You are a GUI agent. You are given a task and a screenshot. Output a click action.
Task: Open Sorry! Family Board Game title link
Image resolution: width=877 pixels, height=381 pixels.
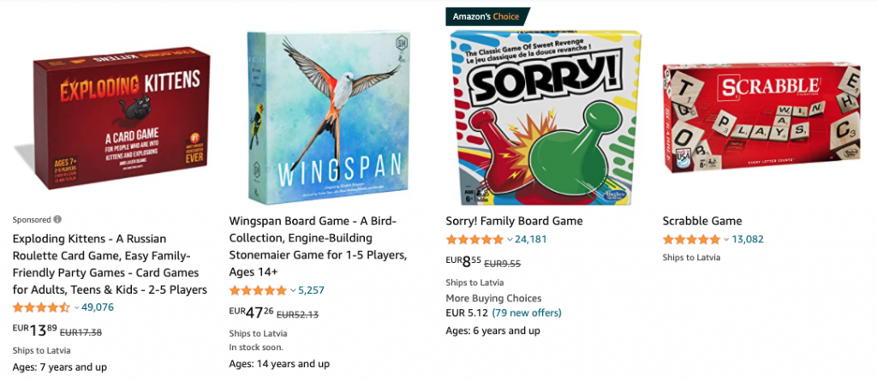[x=514, y=221]
